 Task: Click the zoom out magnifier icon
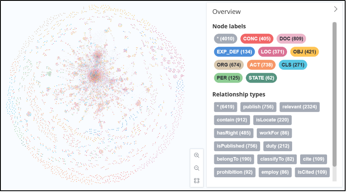[197, 168]
